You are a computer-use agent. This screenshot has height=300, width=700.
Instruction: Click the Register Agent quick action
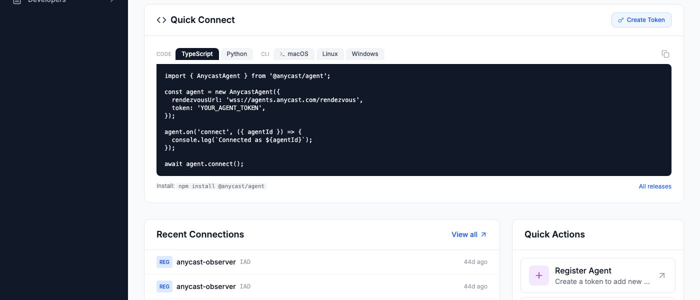[598, 275]
